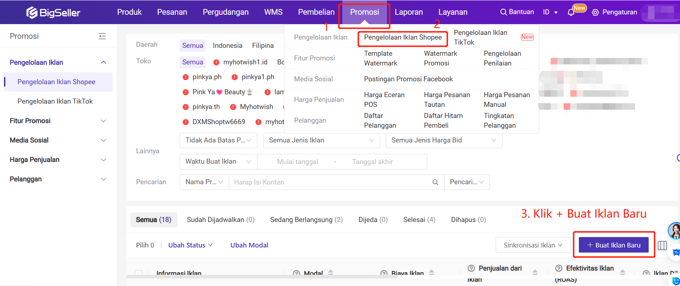Image resolution: width=680 pixels, height=286 pixels.
Task: Open Daftar Hitam Pembeli menu entry
Action: [443, 121]
